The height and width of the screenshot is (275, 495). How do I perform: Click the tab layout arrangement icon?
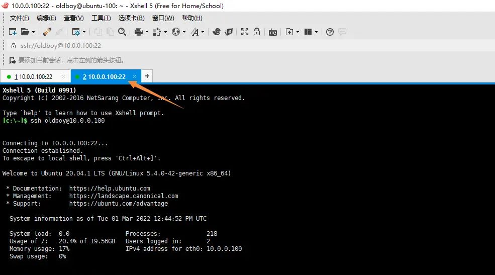[308, 32]
